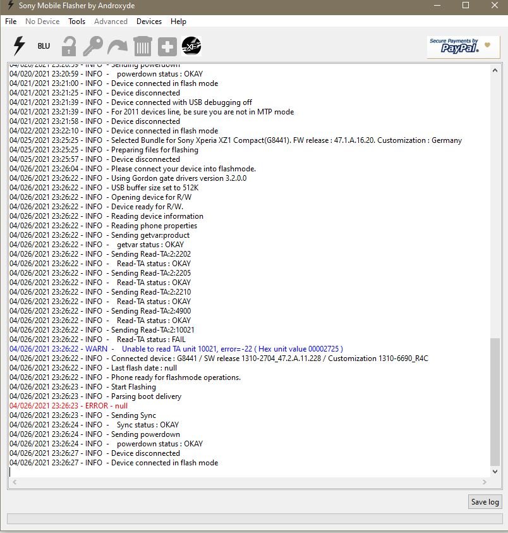508x533 pixels.
Task: Click the 'Read-TA status : FAIL' line
Action: tap(97, 340)
